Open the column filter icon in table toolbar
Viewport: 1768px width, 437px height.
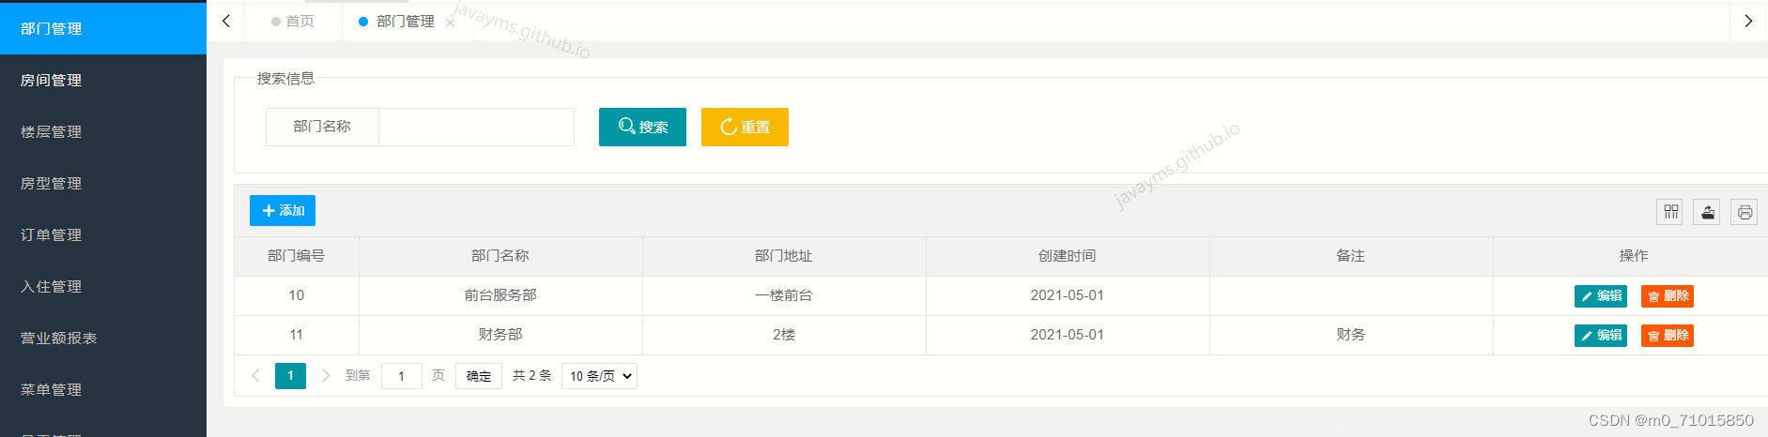tap(1670, 212)
